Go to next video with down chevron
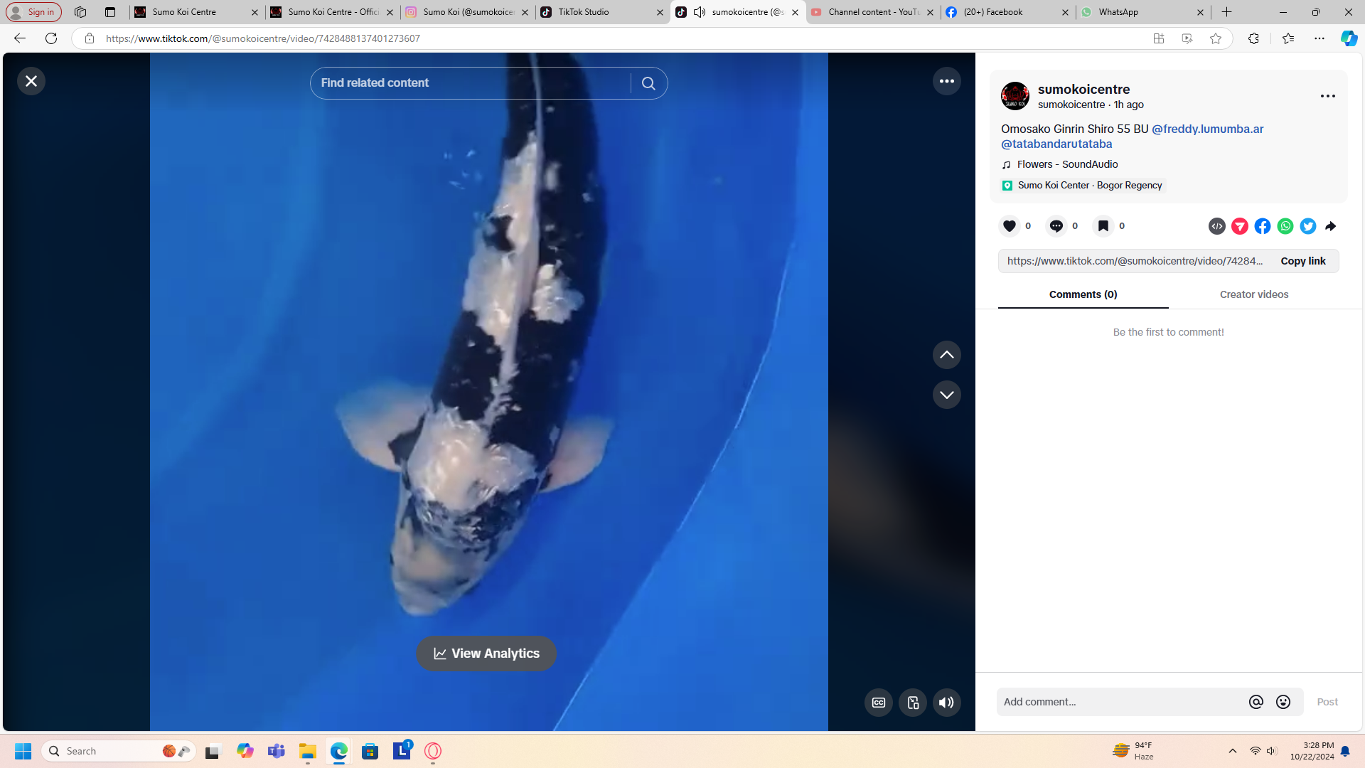This screenshot has height=768, width=1365. (x=946, y=395)
